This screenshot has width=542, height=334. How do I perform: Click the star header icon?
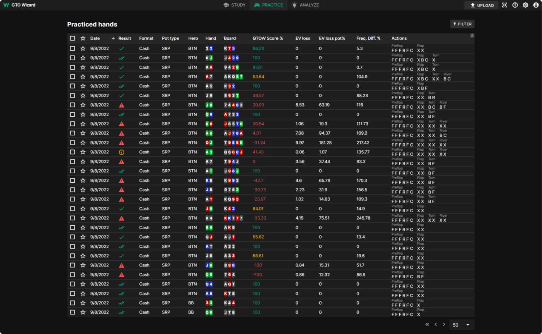pyautogui.click(x=83, y=38)
